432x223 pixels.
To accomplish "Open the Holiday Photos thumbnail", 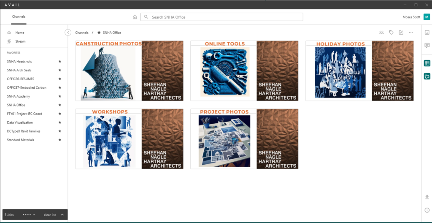I will [x=359, y=71].
